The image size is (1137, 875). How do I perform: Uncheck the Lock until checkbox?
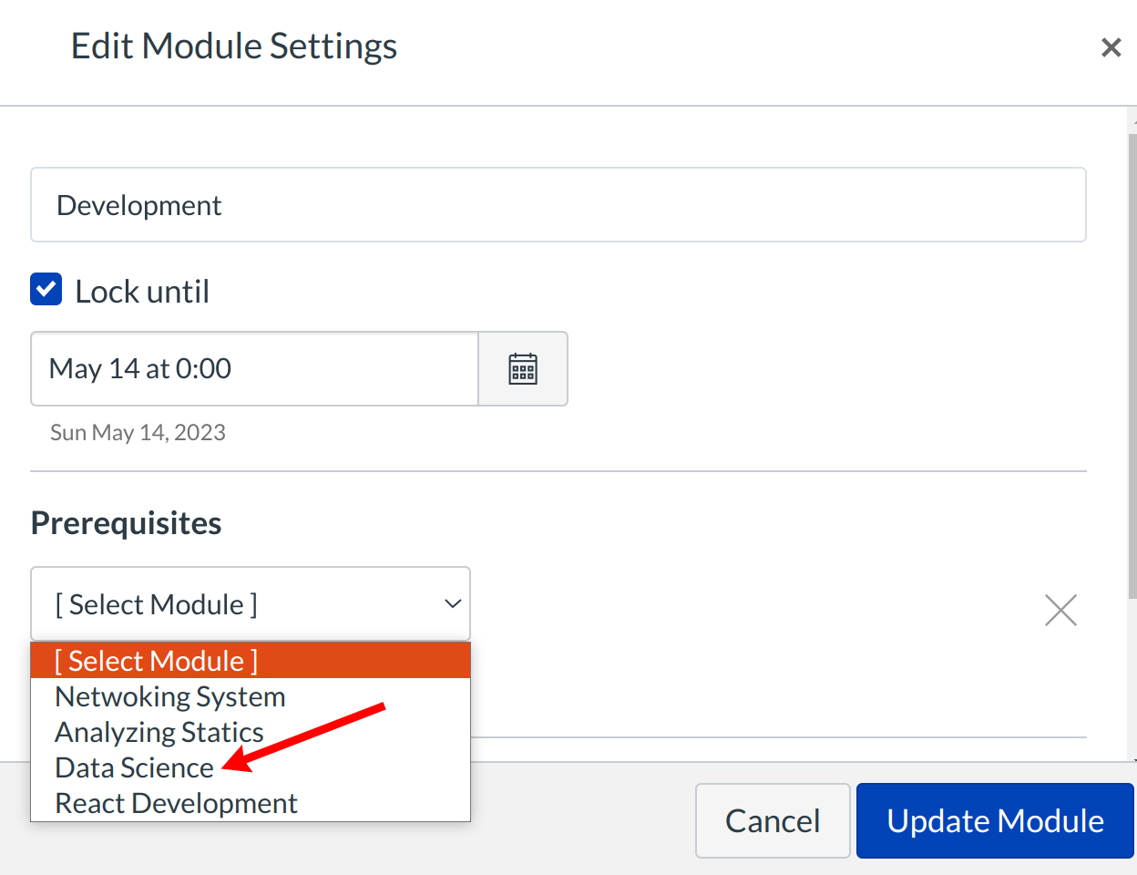[46, 290]
